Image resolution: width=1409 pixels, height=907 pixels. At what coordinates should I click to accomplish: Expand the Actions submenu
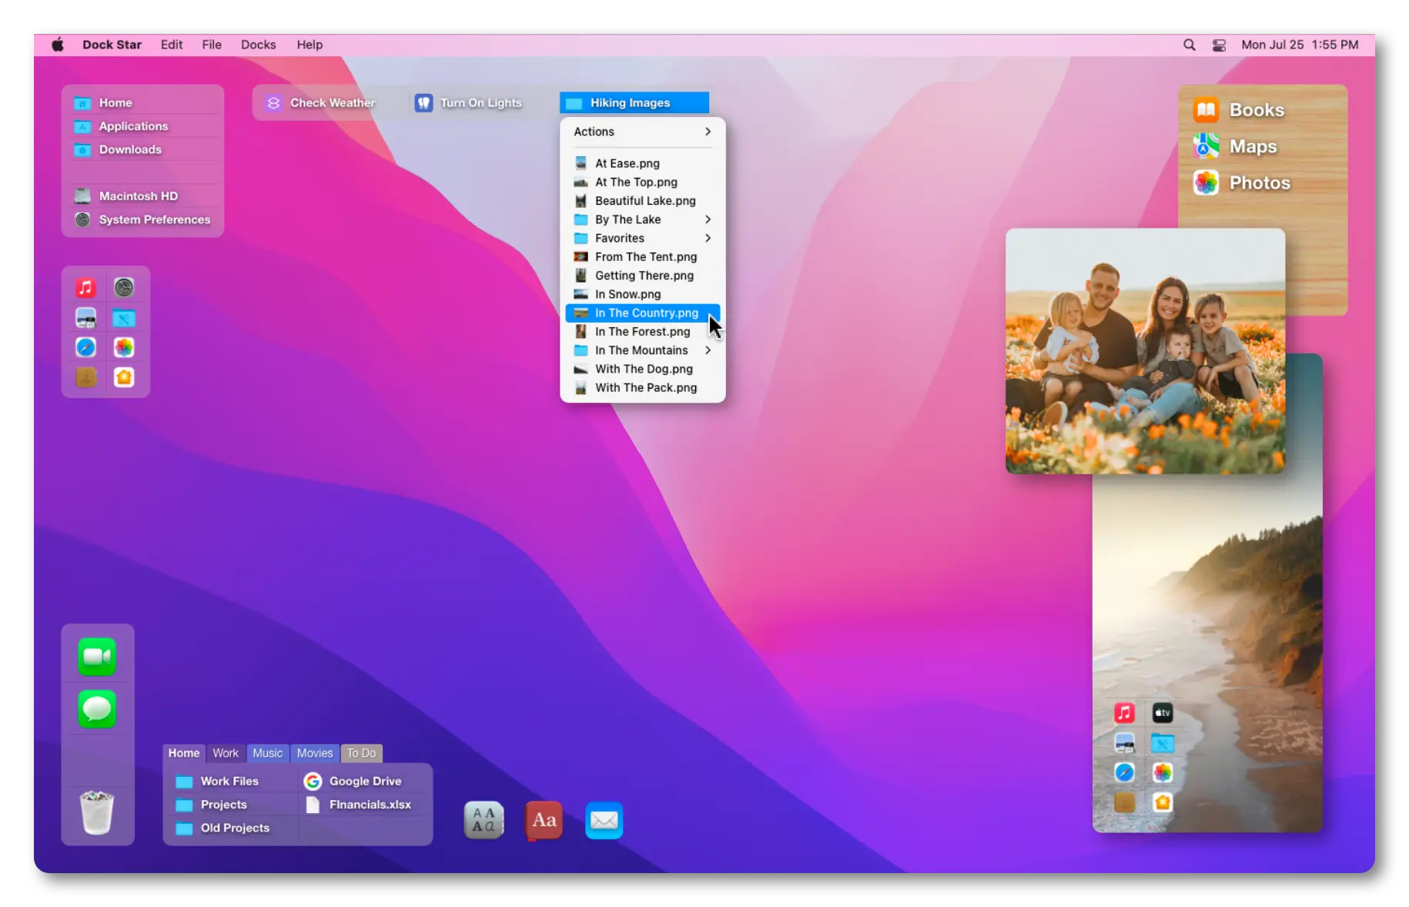641,132
